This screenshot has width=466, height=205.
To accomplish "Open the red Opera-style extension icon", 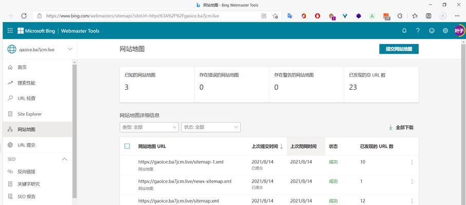I will [x=318, y=16].
